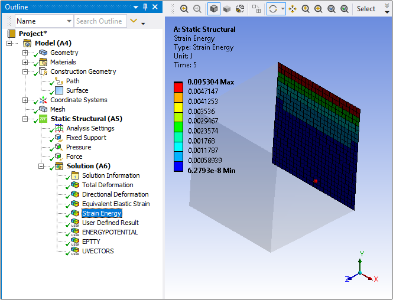Collapse the Solution (A6) branch

pos(41,166)
